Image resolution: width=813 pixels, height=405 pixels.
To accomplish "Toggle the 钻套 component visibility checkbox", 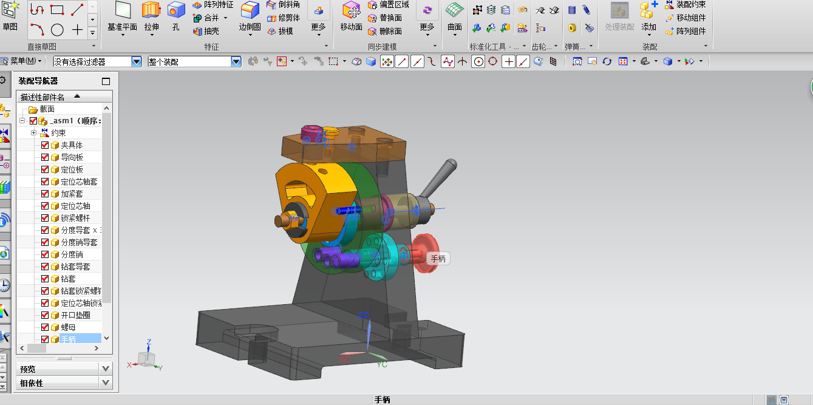I will coord(45,279).
